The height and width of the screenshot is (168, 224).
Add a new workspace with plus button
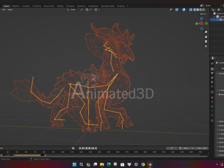pyautogui.click(x=127, y=6)
